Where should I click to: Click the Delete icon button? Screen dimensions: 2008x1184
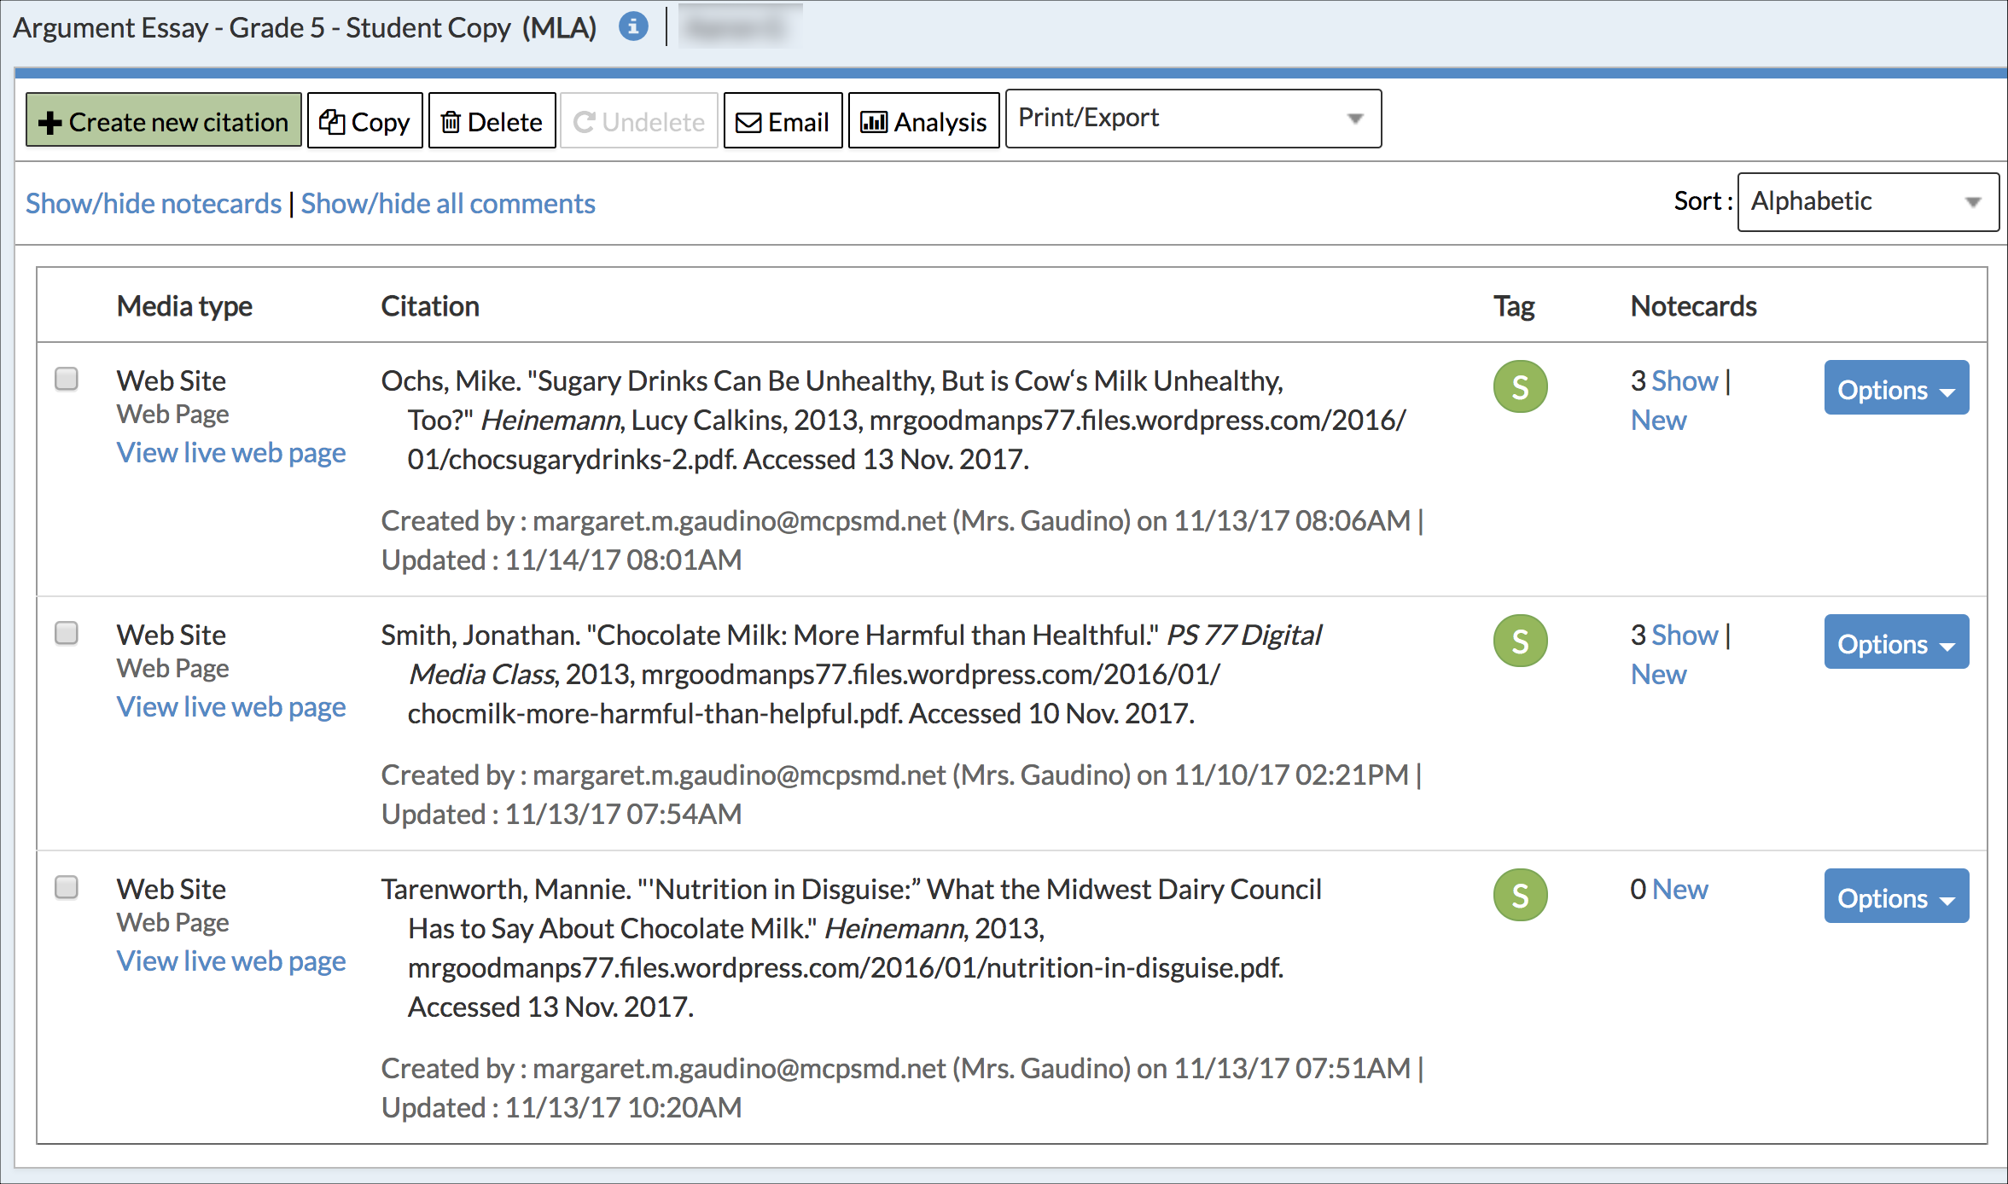491,121
